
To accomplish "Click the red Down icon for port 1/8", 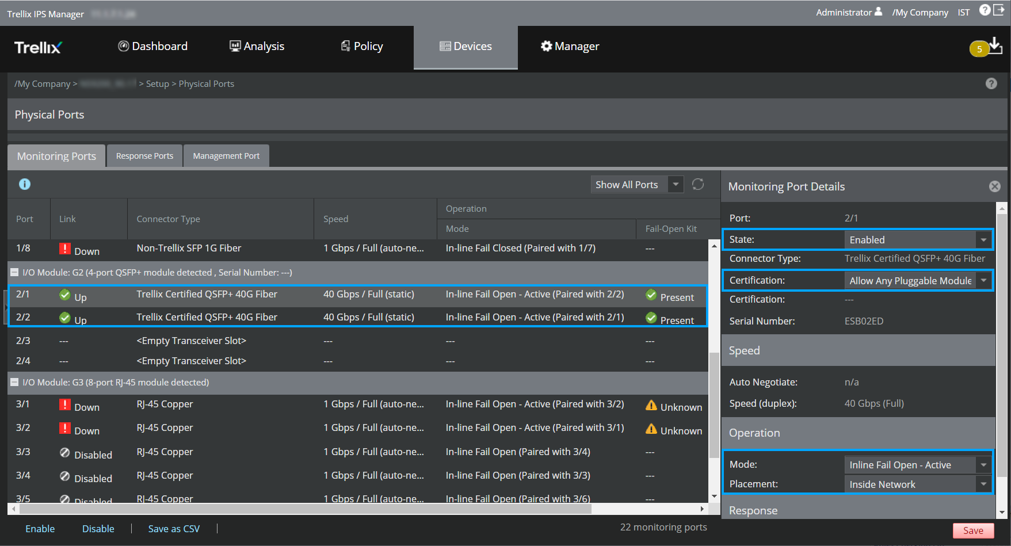I will [65, 249].
